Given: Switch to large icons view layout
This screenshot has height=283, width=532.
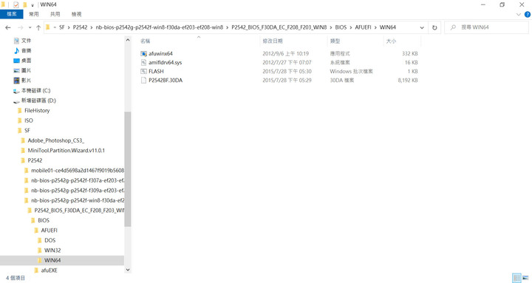Looking at the screenshot, I should (x=525, y=278).
